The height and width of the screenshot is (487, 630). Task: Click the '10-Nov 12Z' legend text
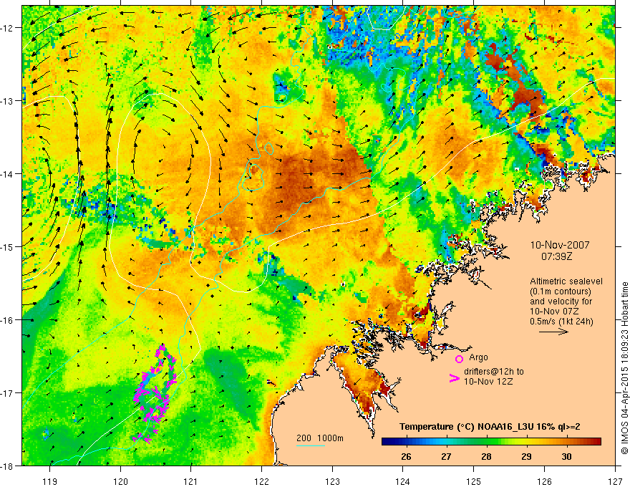click(x=488, y=381)
